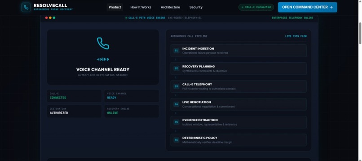Click the ResolveCall phone logo icon
Viewport: 362px width, 161px height.
point(26,7)
